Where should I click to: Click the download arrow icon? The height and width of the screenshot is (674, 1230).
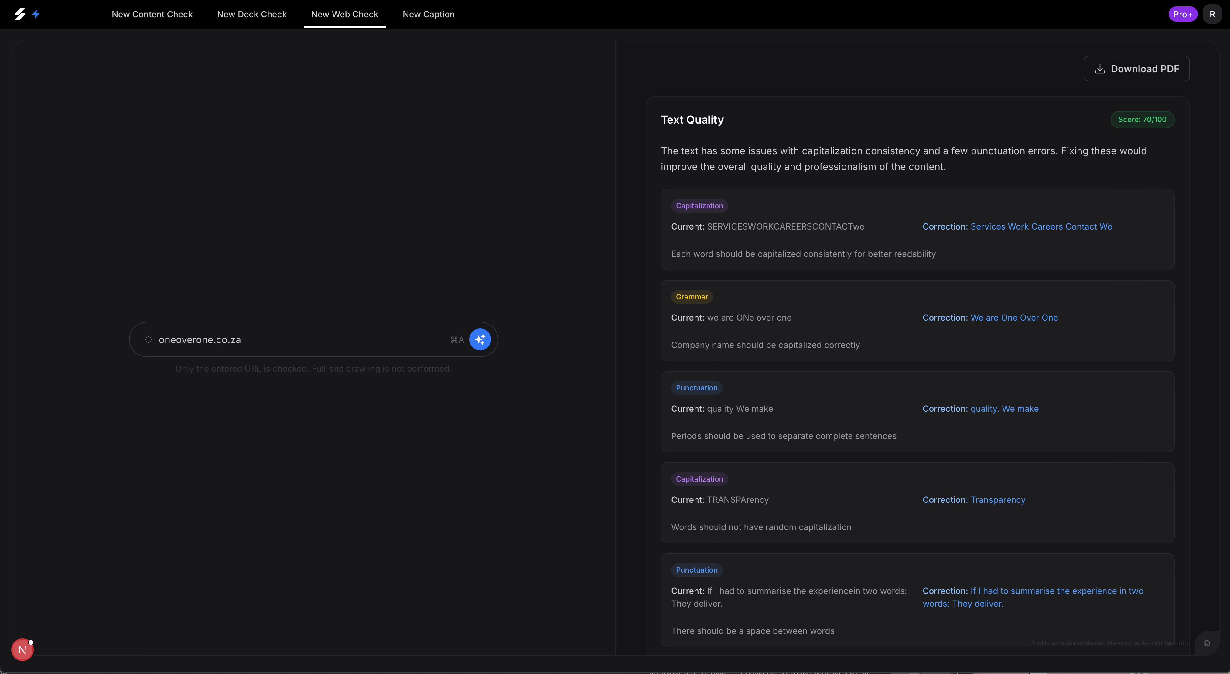[x=1100, y=69]
